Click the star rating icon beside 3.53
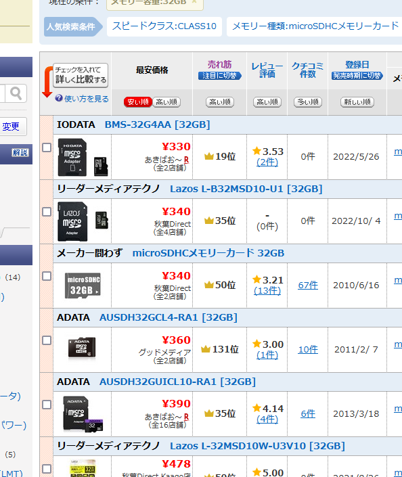The image size is (402, 477). coord(257,151)
